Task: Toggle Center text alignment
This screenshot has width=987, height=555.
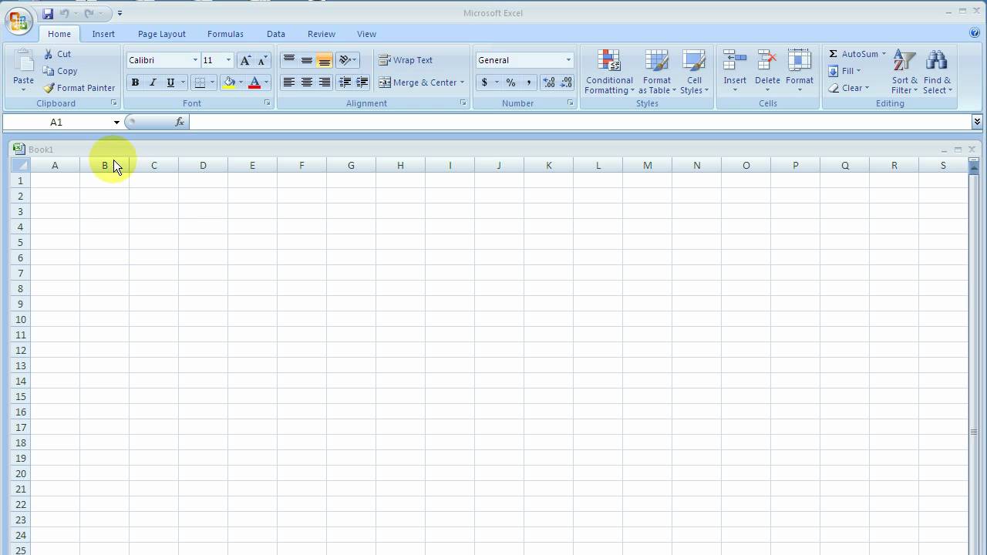Action: pos(307,82)
